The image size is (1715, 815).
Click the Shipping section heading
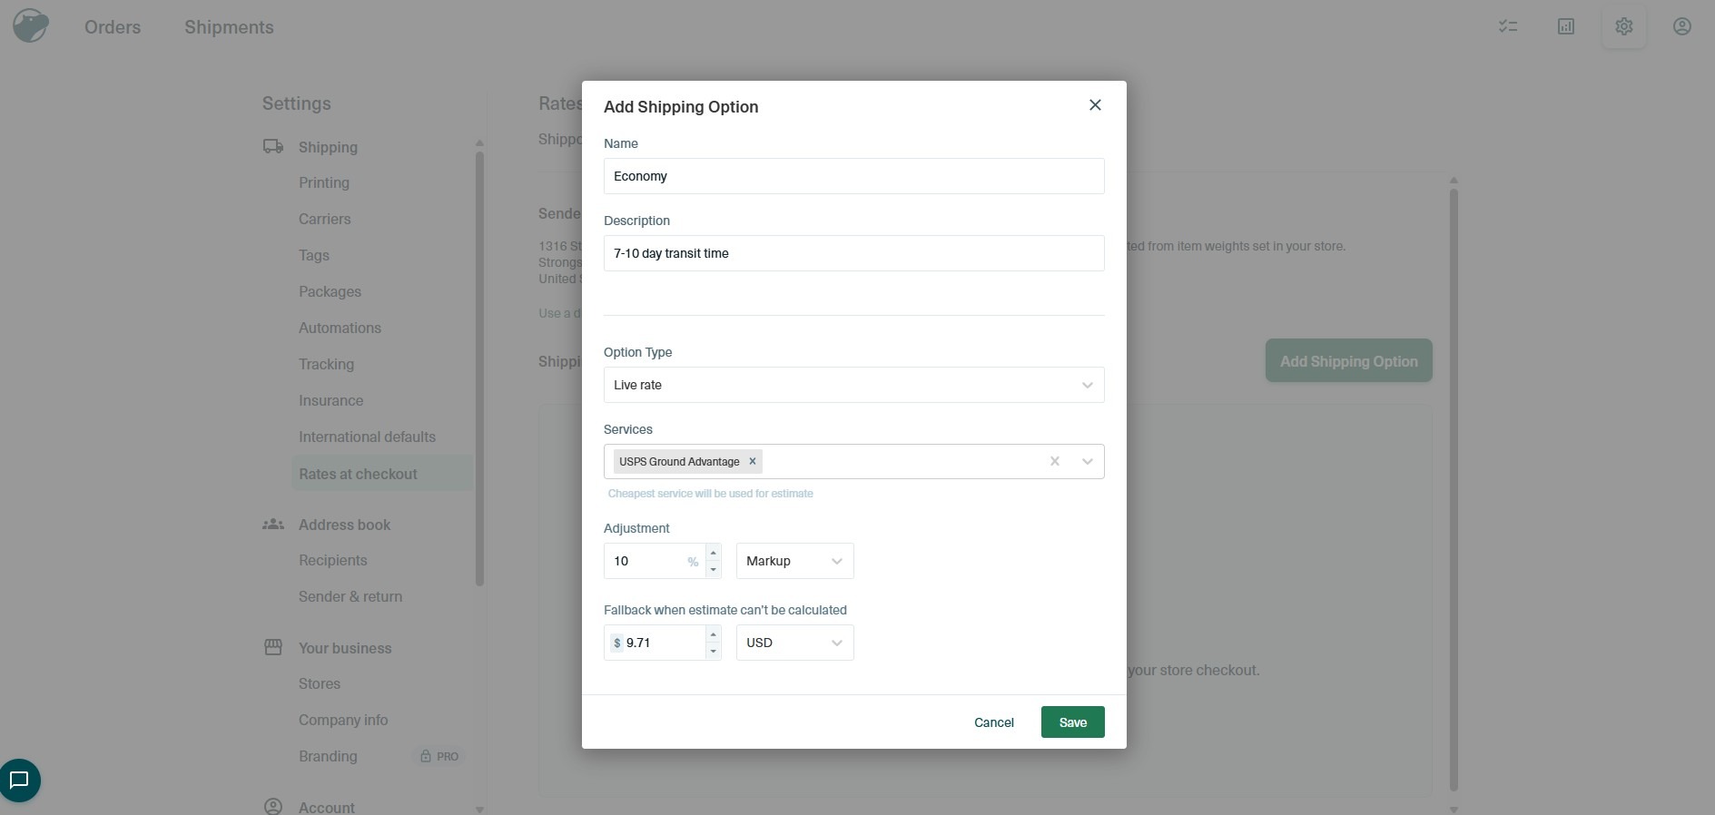coord(328,147)
